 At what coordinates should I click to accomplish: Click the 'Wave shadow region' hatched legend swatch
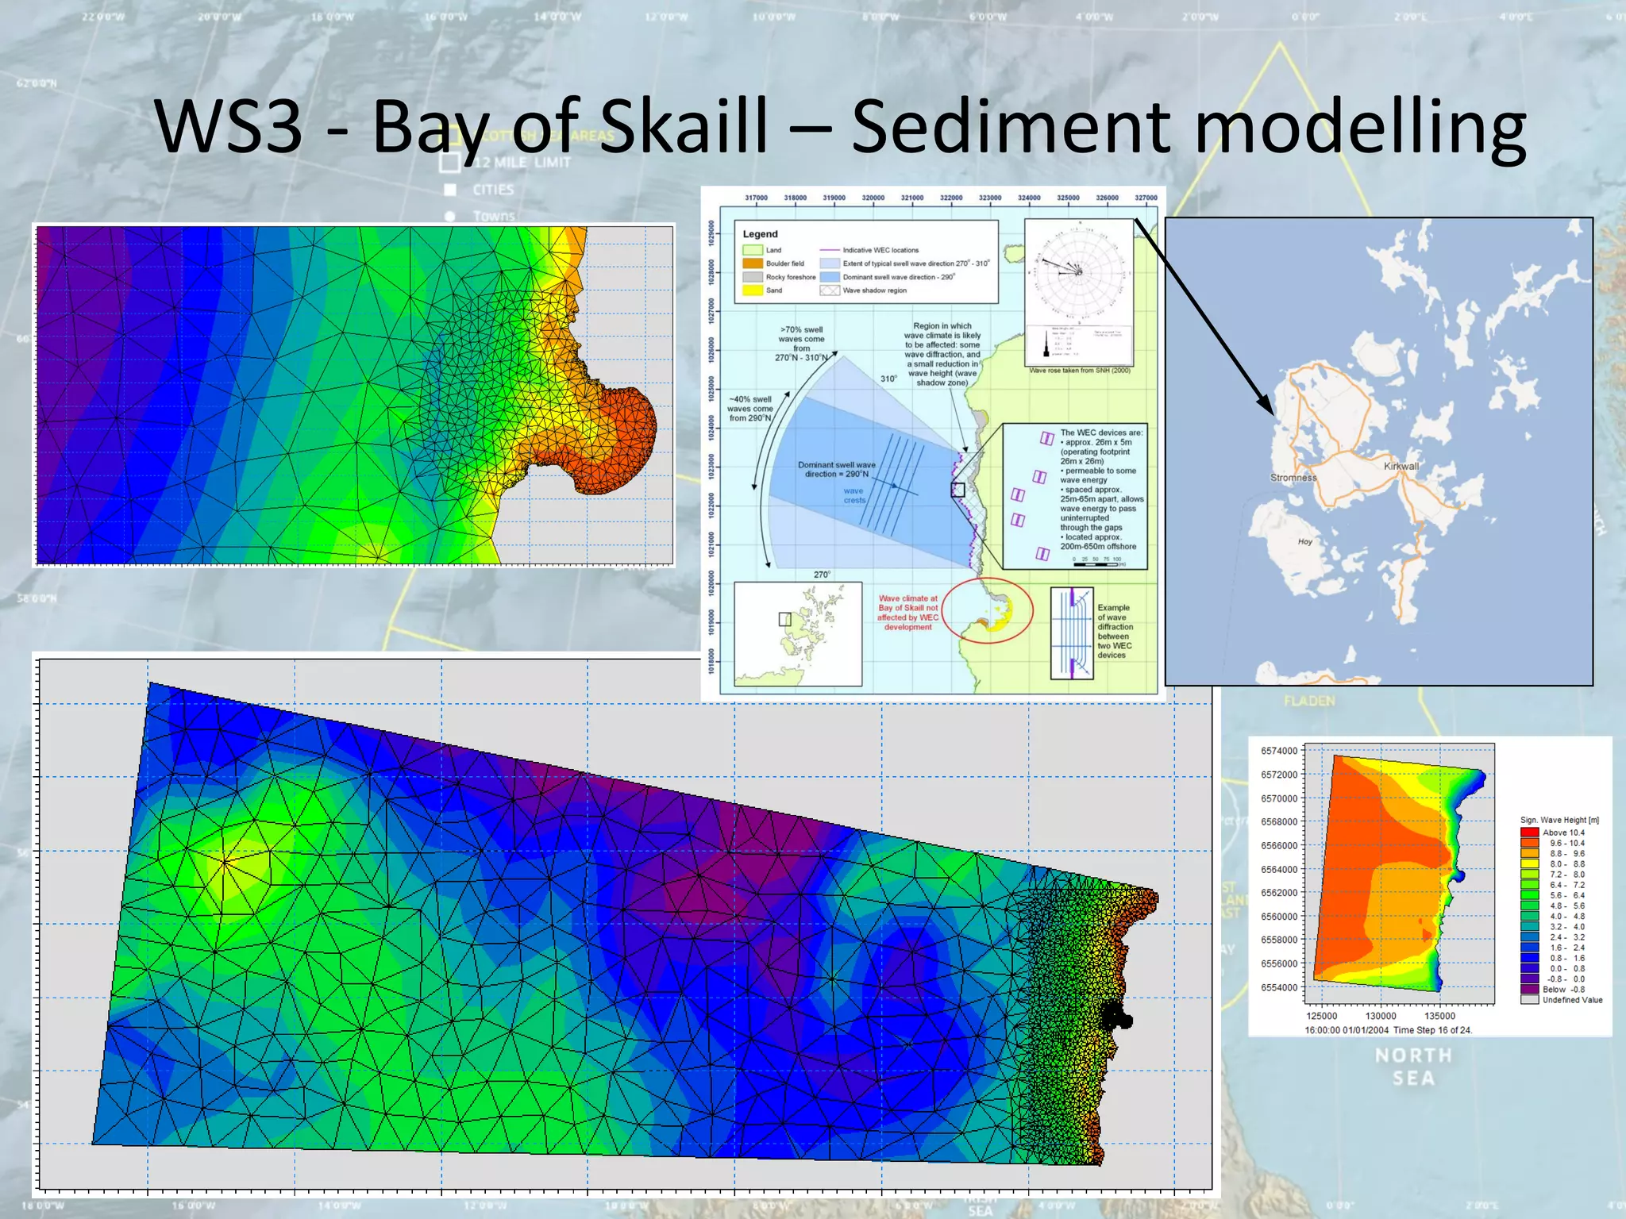830,290
